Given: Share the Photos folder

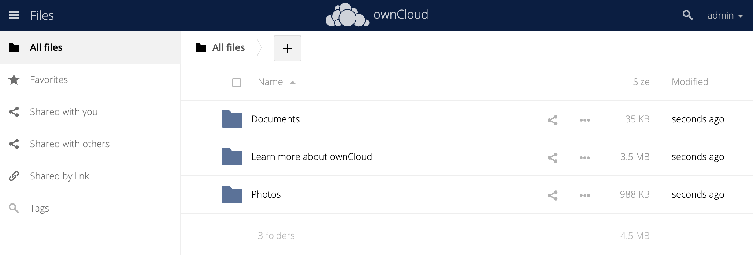Looking at the screenshot, I should 552,195.
